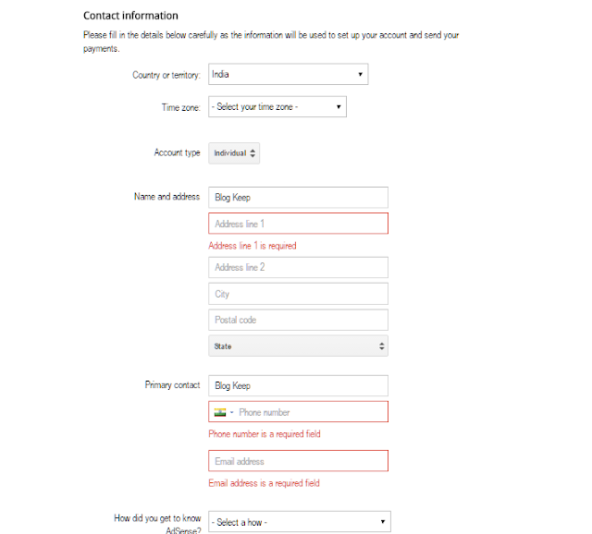Open the 'Select a how' dropdown
This screenshot has width=592, height=534.
pos(299,522)
